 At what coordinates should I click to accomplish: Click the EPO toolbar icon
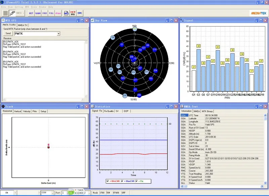tap(80, 13)
